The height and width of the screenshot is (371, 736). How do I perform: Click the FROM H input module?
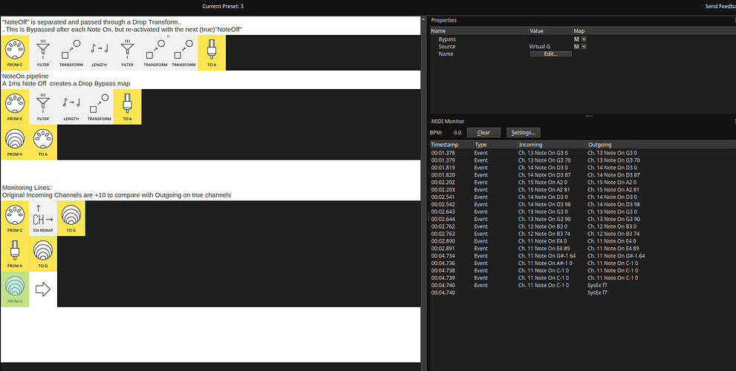(15, 142)
